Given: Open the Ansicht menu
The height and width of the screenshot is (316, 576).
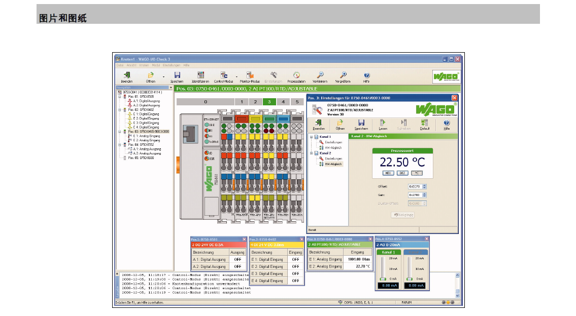Looking at the screenshot, I should pyautogui.click(x=131, y=65).
